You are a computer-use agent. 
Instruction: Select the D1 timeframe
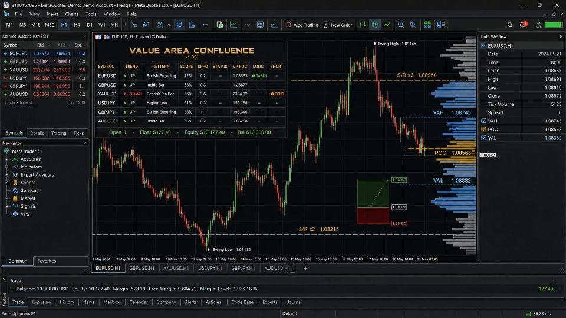pos(90,25)
